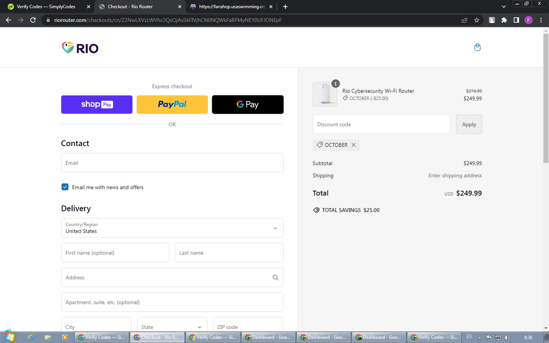Toggle Email me with news and offers

[65, 187]
